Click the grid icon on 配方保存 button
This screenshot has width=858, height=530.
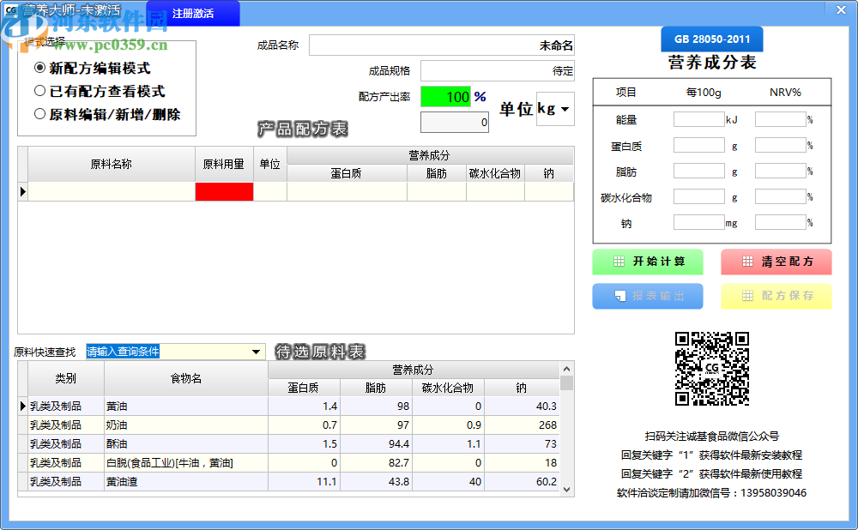tap(747, 296)
